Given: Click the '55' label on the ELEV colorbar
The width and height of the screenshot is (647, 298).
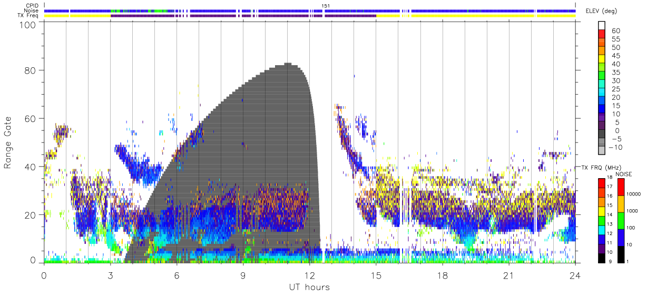Looking at the screenshot, I should tap(615, 39).
